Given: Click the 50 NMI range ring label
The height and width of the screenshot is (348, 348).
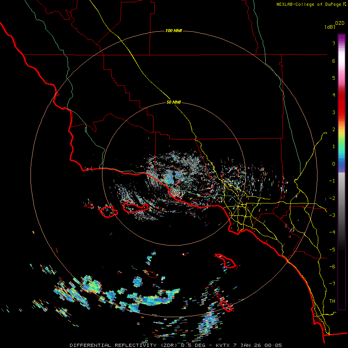Looking at the screenshot, I should (x=174, y=102).
